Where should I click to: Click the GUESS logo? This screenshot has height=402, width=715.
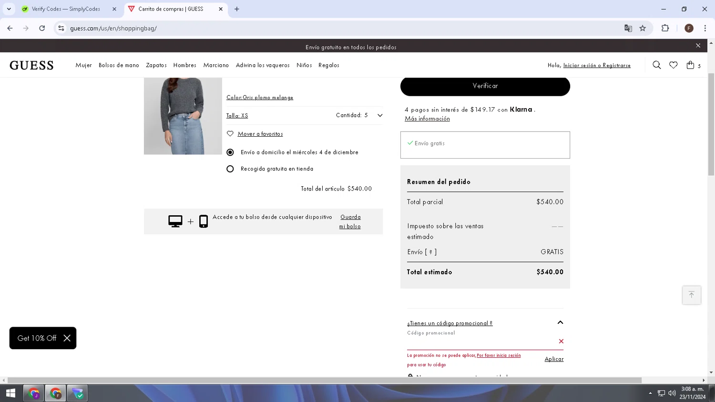(31, 65)
